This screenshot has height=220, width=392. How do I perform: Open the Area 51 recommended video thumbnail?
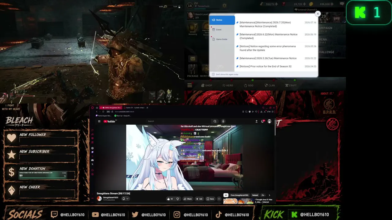point(239,201)
